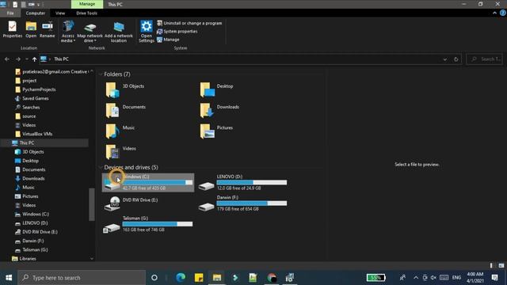Select the Darwin (F:) drive
Viewport: 507px width, 285px height.
(x=242, y=203)
